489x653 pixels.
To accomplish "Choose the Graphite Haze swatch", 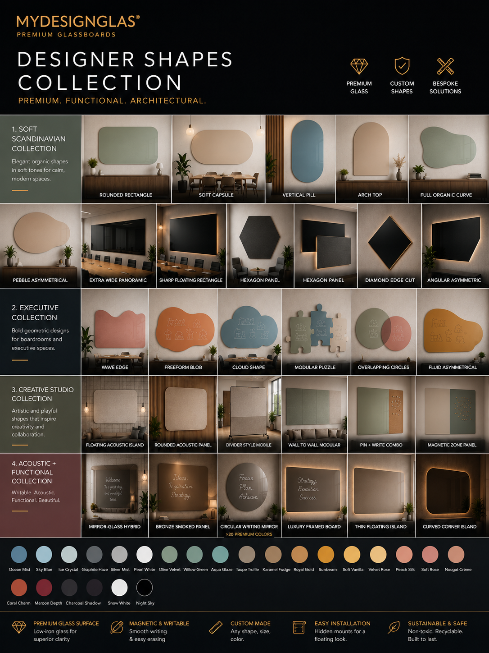I will (x=95, y=554).
